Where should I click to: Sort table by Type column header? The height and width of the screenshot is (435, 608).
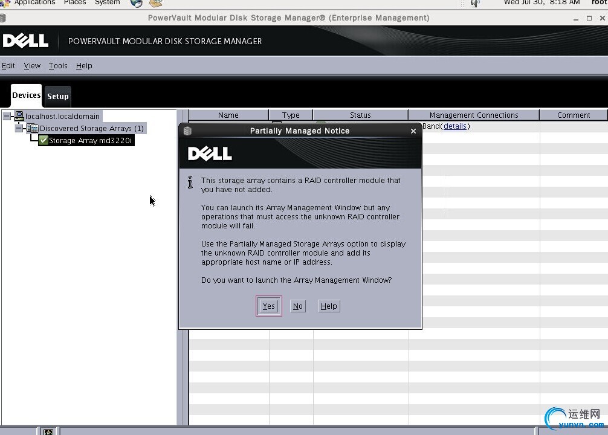[x=291, y=115]
